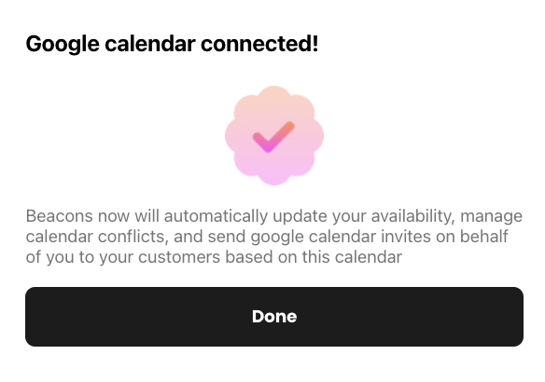Viewport: 545px width, 382px height.
Task: Click the scalloped success badge
Action: 274,135
